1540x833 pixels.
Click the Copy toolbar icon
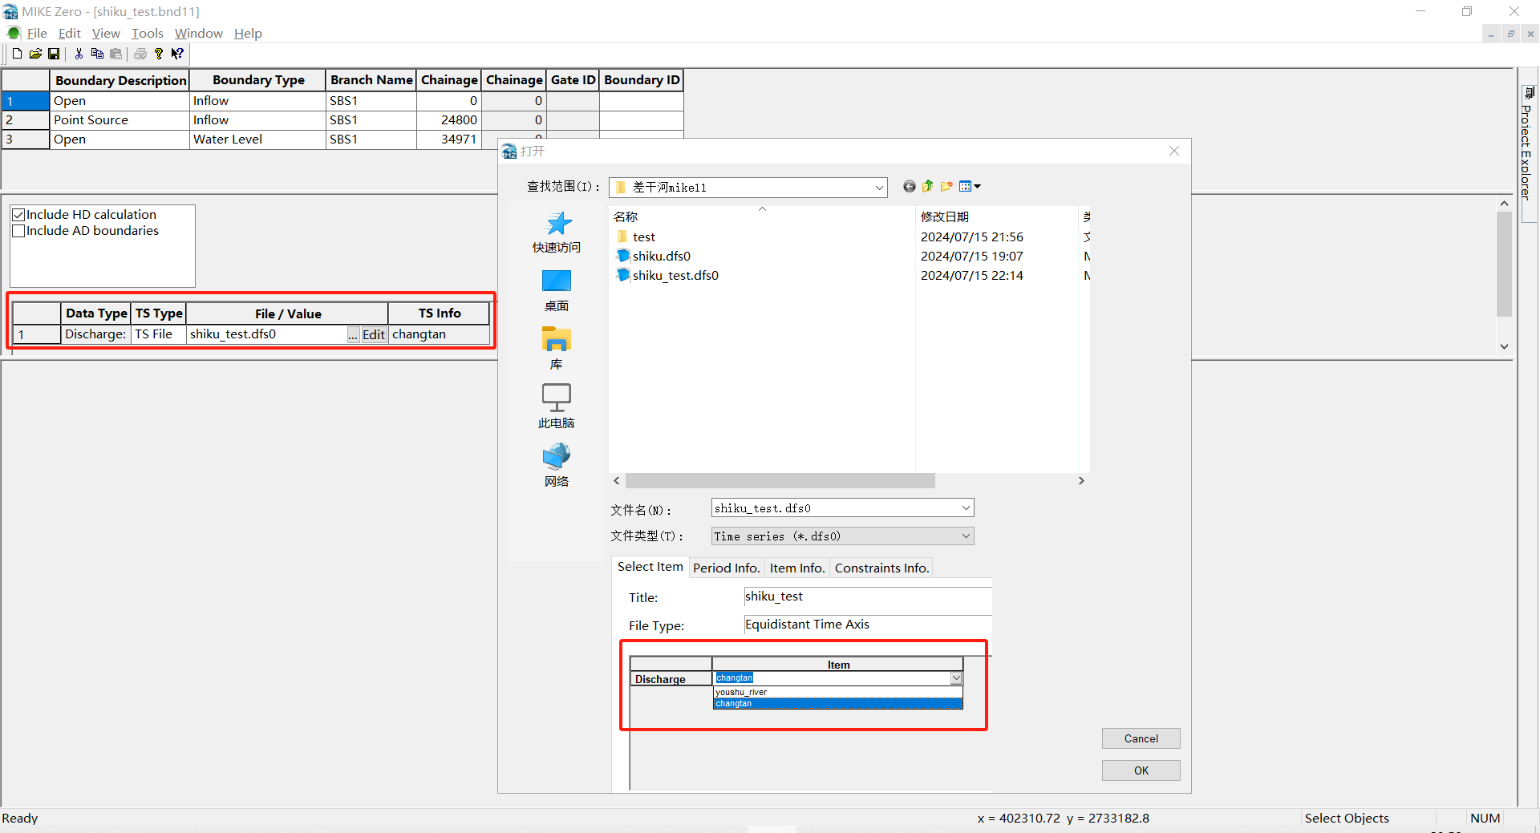[97, 54]
